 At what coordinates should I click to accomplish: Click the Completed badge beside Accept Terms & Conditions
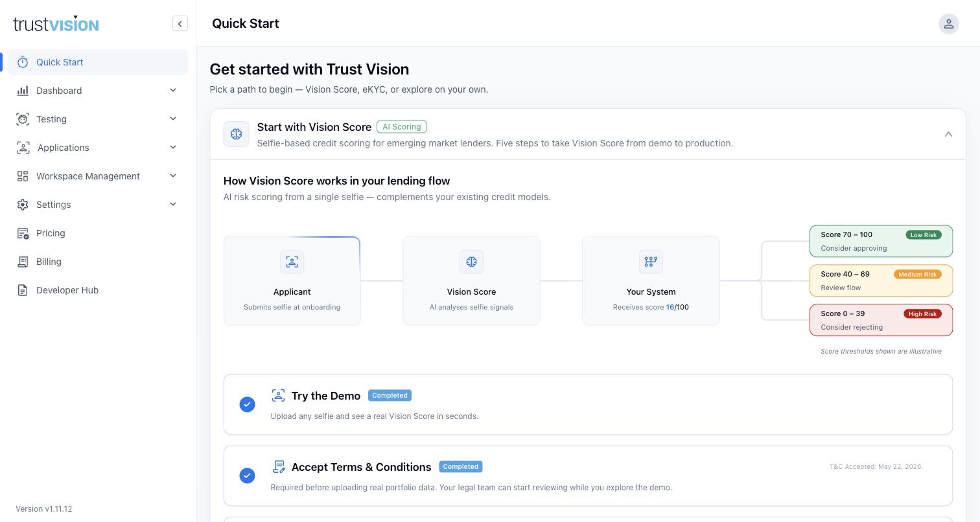point(461,466)
